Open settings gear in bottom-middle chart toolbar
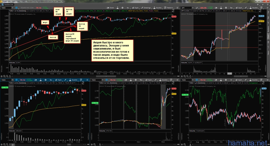 136,80
